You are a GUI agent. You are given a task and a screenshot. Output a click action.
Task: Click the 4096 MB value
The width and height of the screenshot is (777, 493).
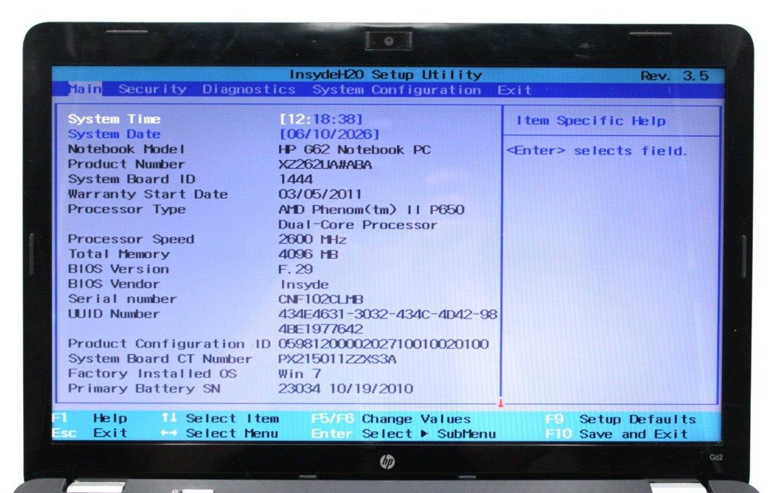[308, 254]
